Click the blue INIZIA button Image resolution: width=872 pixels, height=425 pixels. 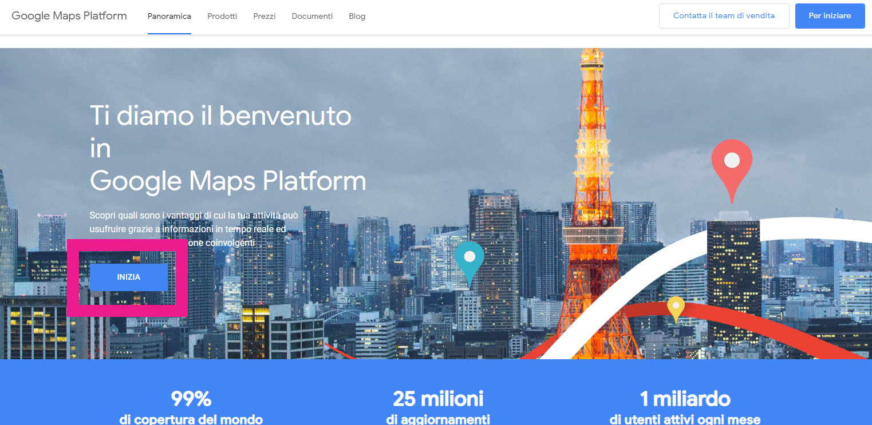pyautogui.click(x=129, y=277)
